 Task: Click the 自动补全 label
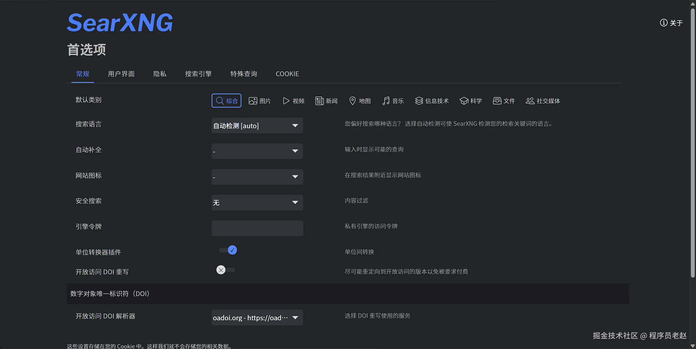click(x=88, y=150)
